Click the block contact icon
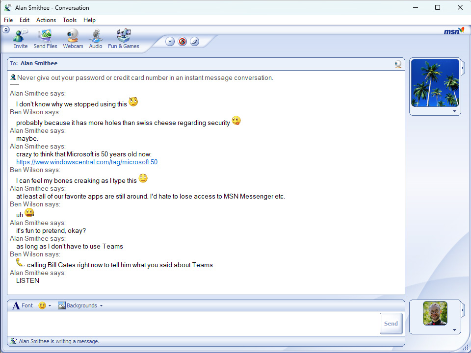471x353 pixels. point(183,41)
